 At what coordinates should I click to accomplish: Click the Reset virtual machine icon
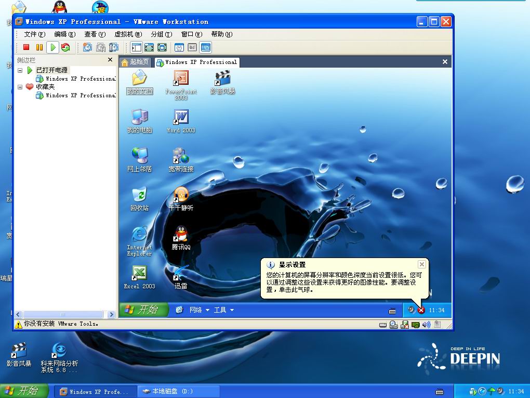(65, 47)
